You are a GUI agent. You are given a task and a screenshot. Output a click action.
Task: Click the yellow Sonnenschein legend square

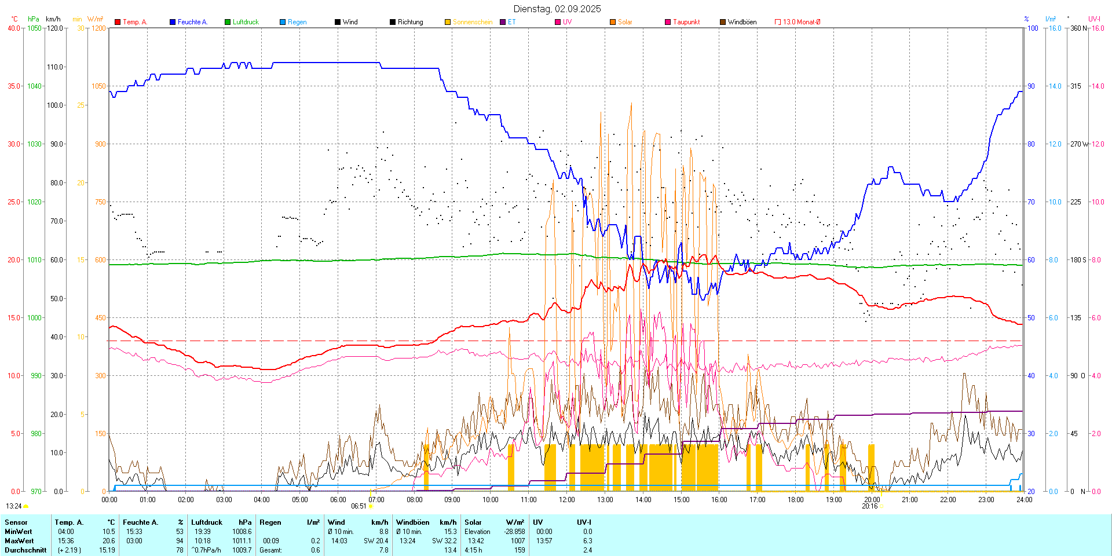[448, 22]
